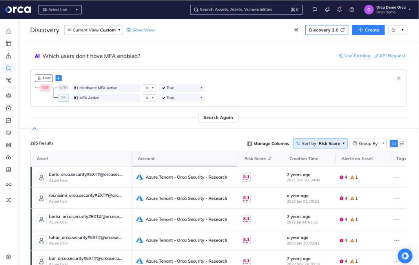
Task: Open True value dropdown for Hardware MFA Active
Action: click(x=182, y=88)
